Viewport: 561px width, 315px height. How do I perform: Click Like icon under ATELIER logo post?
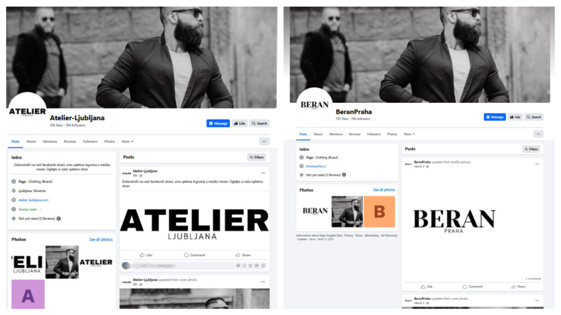click(142, 255)
